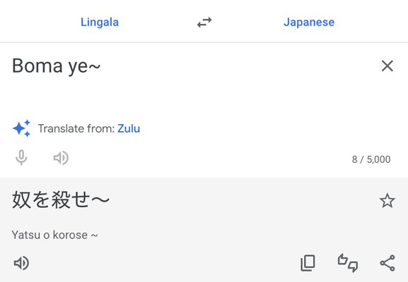Share the translation result
Screen dimensions: 408x282
(x=387, y=263)
